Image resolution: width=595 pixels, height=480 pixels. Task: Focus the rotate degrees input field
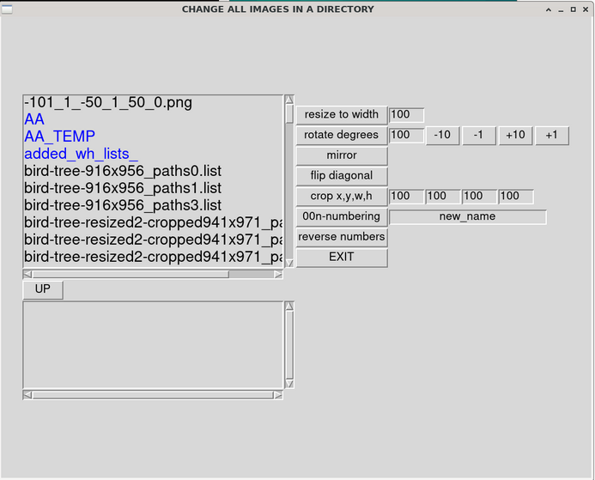pyautogui.click(x=406, y=135)
